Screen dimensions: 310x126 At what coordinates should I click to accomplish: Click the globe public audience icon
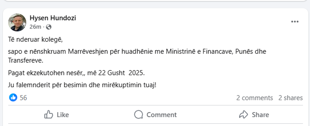pyautogui.click(x=49, y=27)
